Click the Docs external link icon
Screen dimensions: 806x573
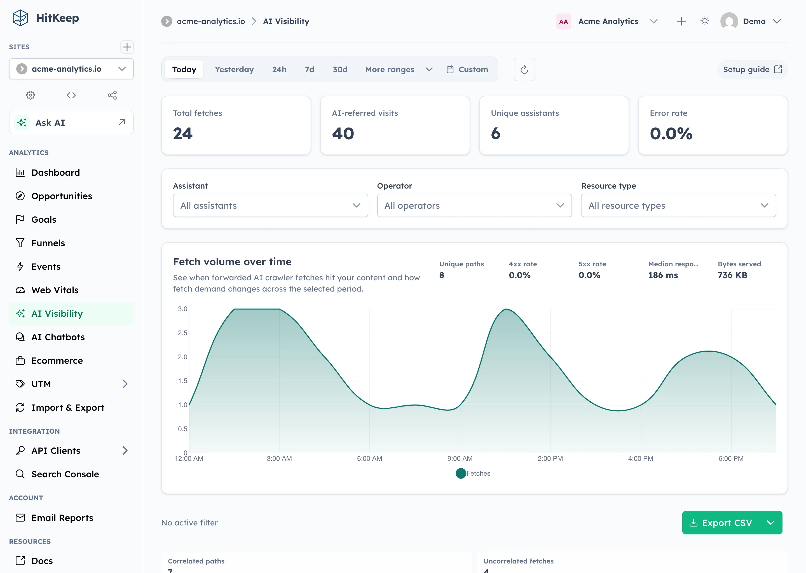point(20,561)
